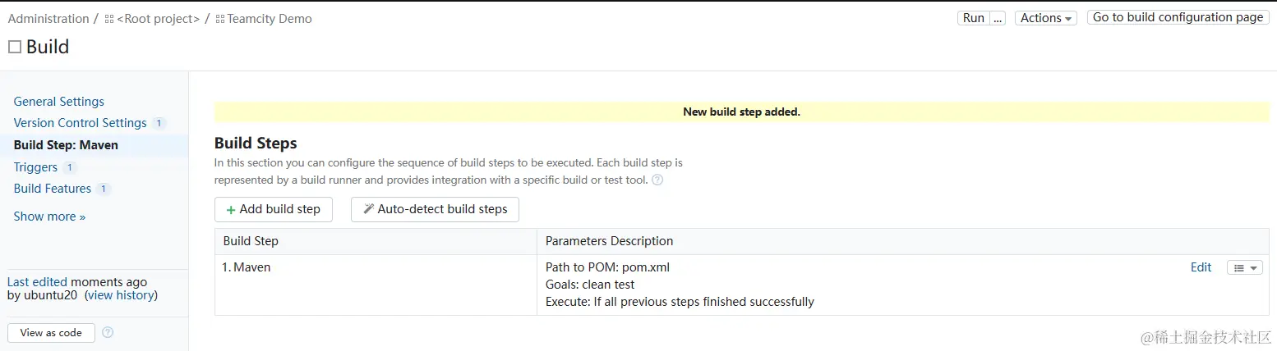Image resolution: width=1277 pixels, height=351 pixels.
Task: Expand the Maven step options dropdown
Action: tap(1244, 267)
